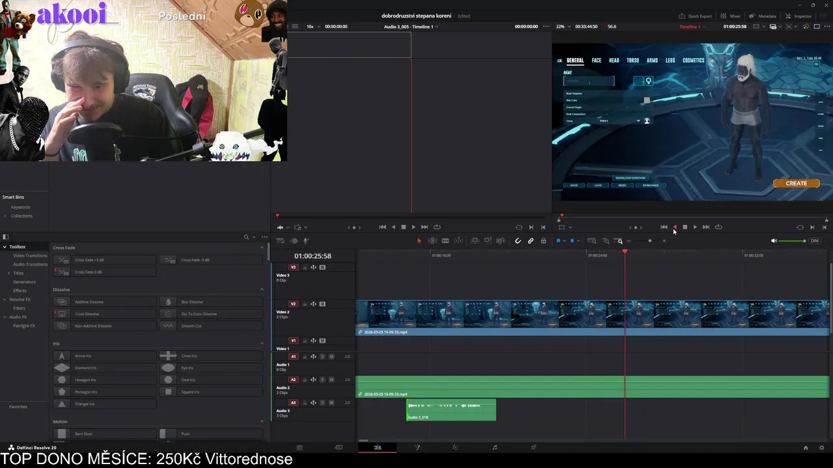This screenshot has width=833, height=468.
Task: Jump to first frame in timeline viewer
Action: pos(664,227)
